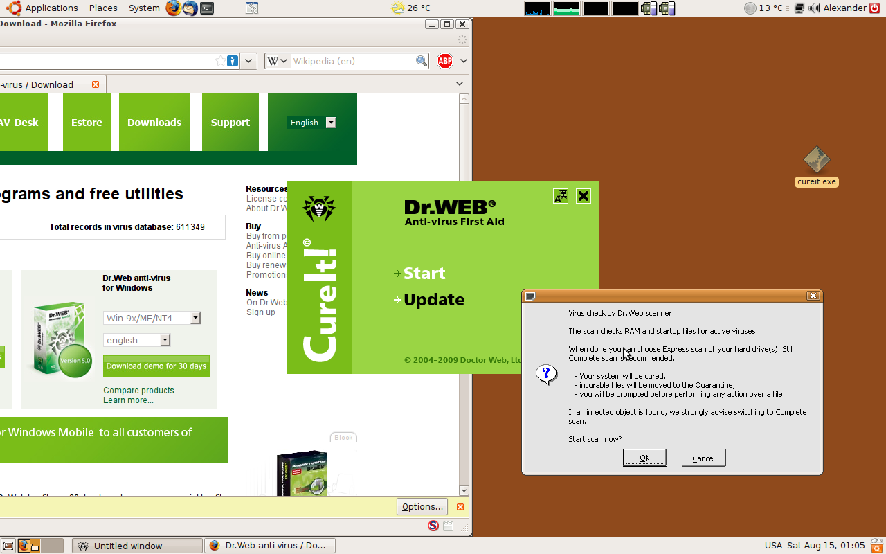Click the USA keyboard layout indicator

(773, 546)
